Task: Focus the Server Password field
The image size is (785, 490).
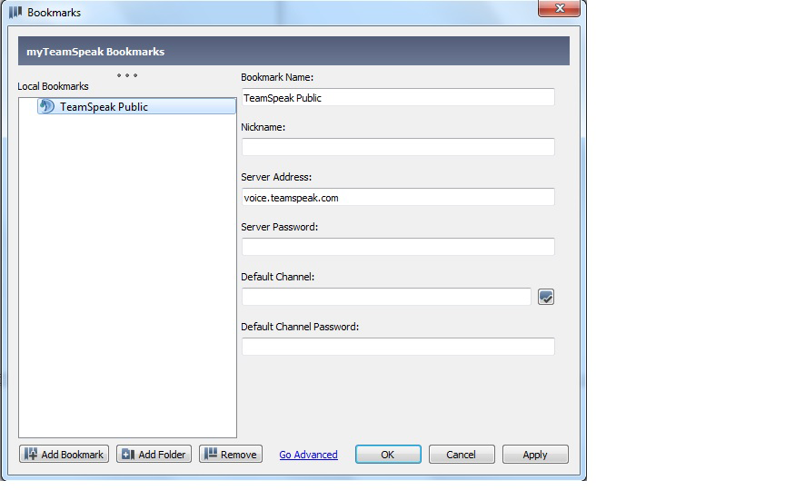Action: coord(398,247)
